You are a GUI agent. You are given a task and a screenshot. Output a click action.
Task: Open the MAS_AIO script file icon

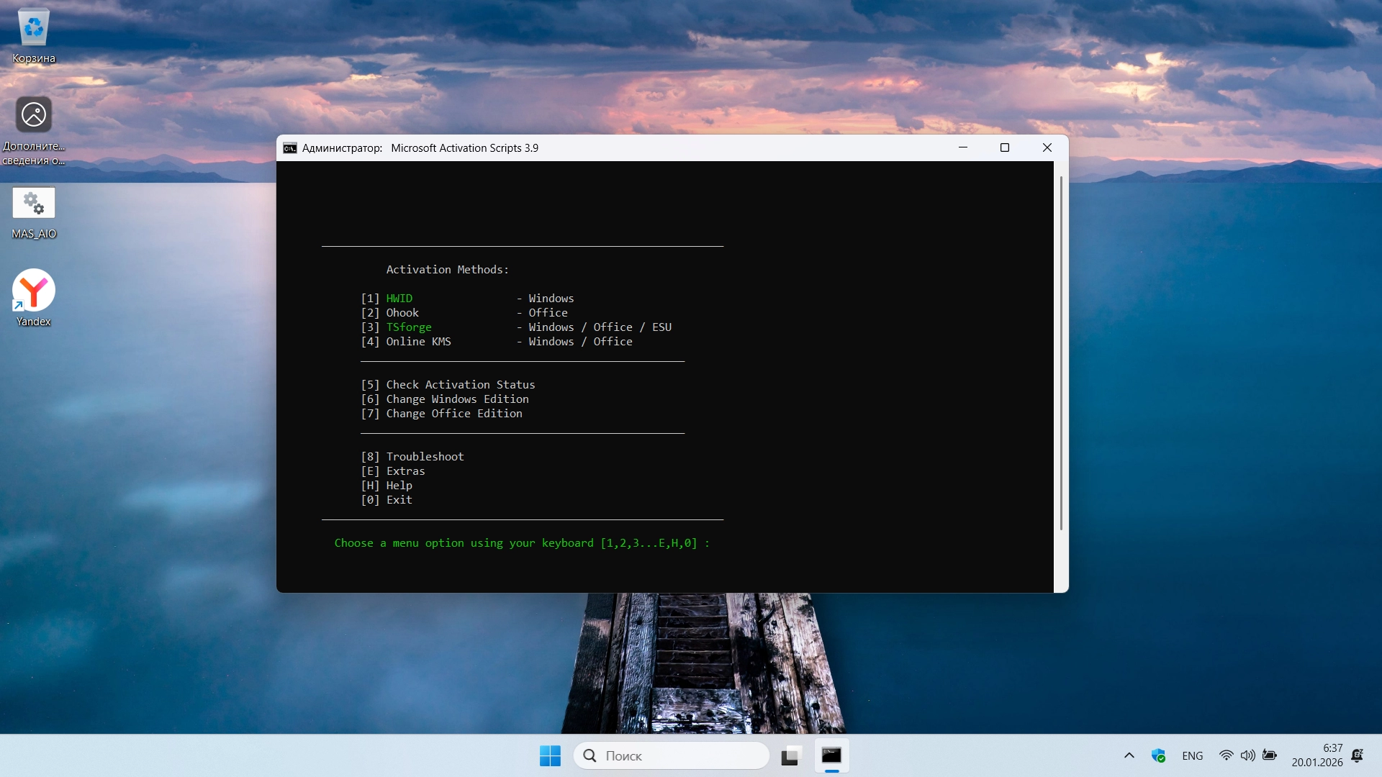[x=34, y=204]
